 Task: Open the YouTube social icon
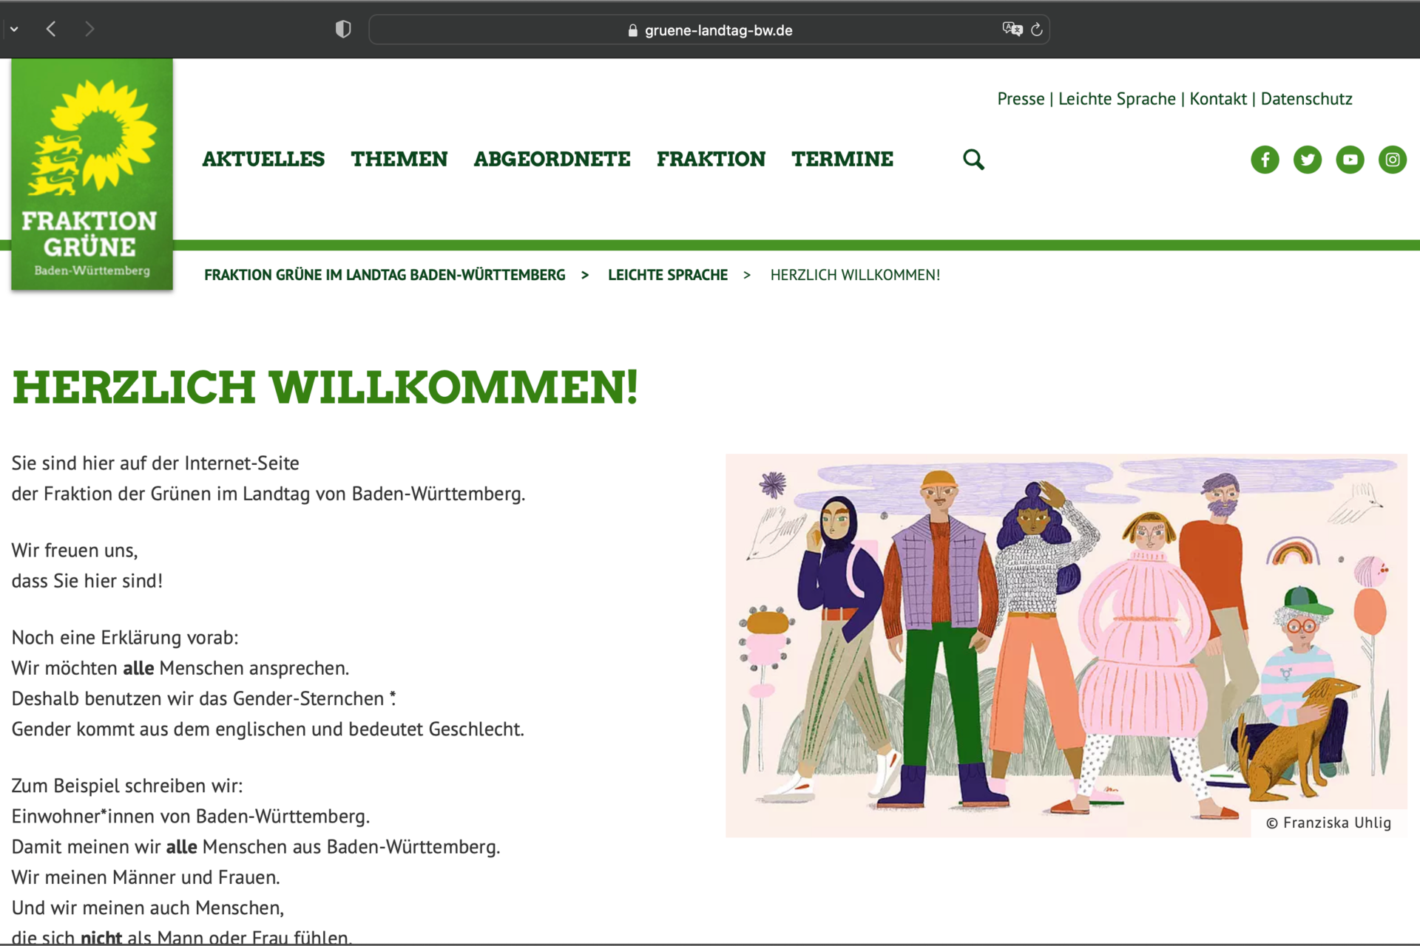[1350, 160]
